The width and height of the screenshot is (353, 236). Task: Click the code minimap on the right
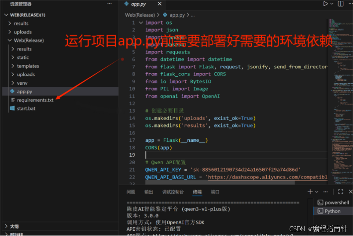340,101
